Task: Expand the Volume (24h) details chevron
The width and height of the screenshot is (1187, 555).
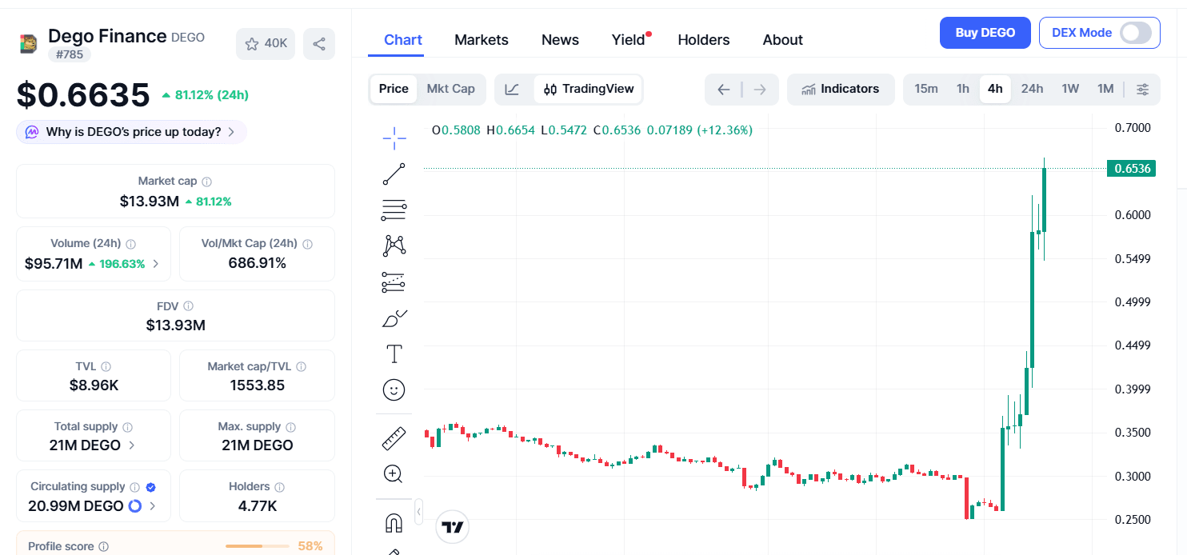Action: (x=156, y=264)
